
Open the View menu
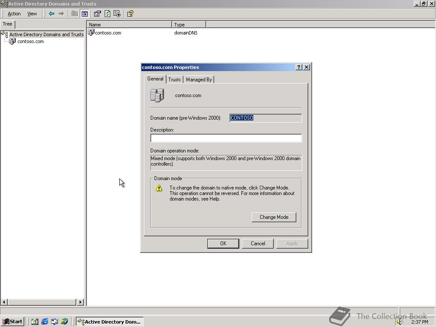point(32,14)
